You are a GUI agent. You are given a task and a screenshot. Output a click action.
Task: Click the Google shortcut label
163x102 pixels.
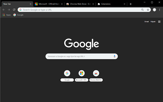point(67,80)
